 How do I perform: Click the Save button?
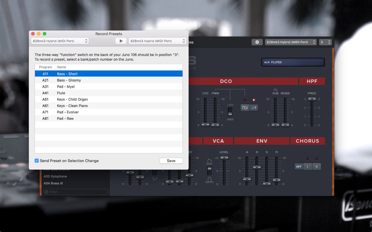[171, 161]
